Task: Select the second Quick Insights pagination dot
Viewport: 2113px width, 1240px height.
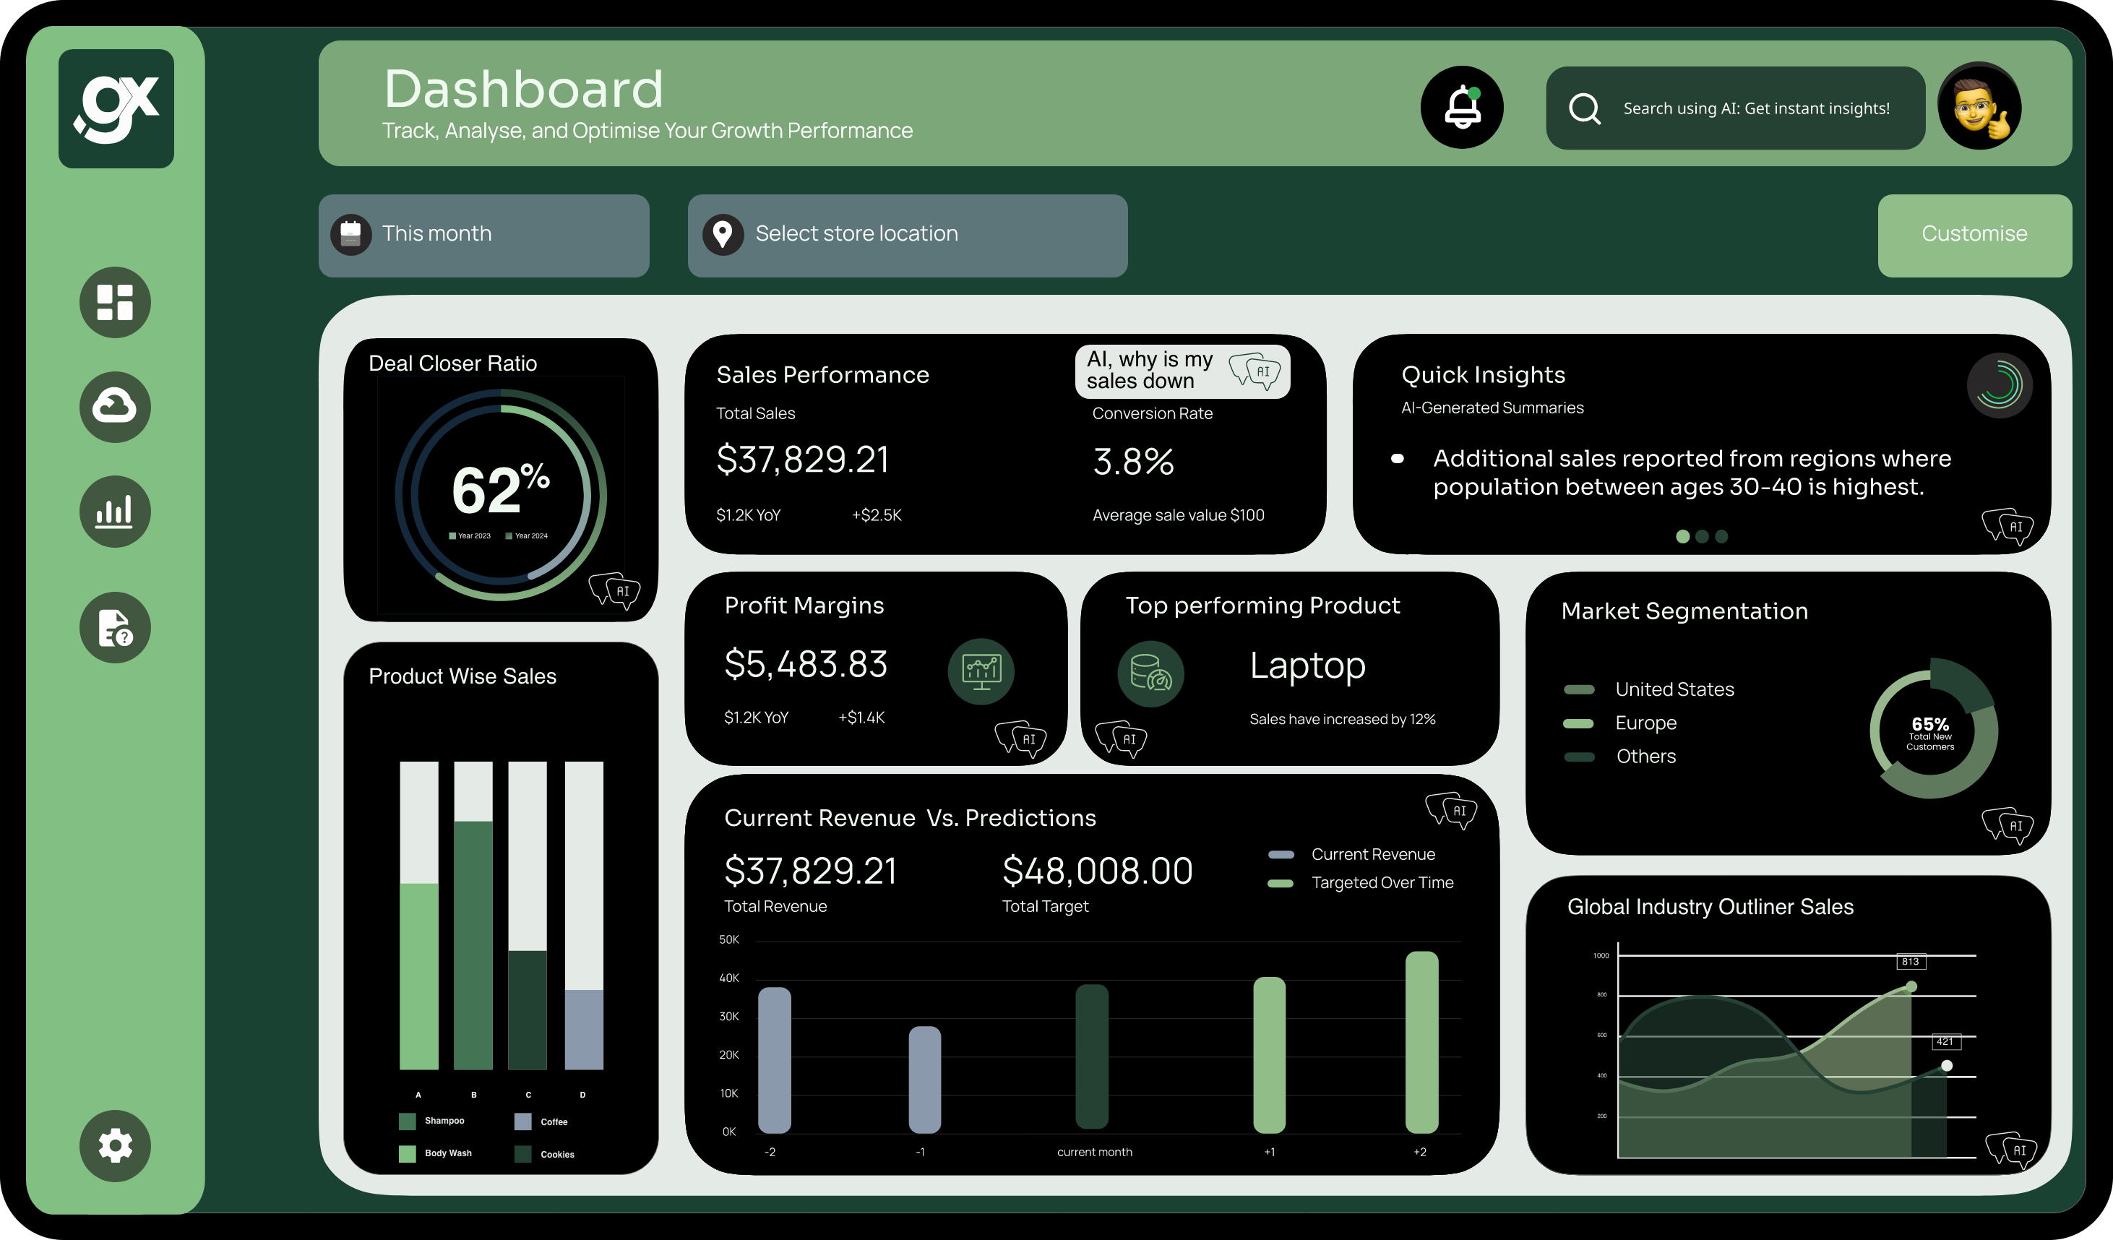Action: [x=1701, y=537]
